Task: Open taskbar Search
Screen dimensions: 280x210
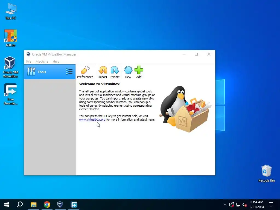Action: click(20, 205)
